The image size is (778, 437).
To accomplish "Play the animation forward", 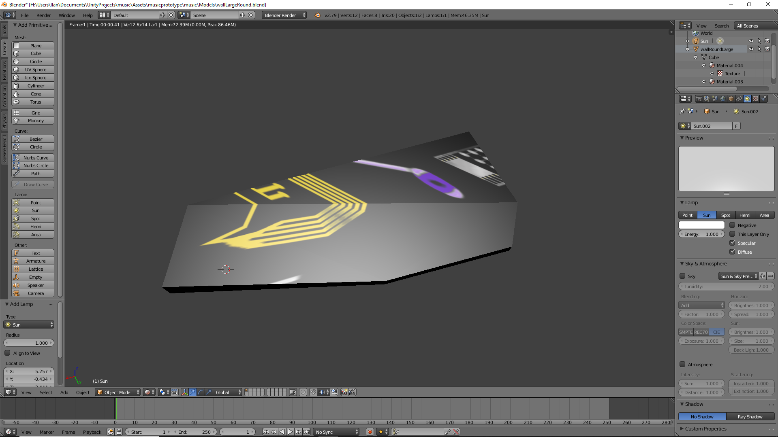I will pyautogui.click(x=290, y=432).
